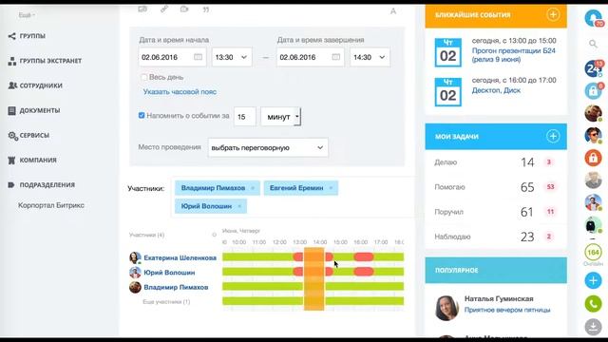Click the image icon in editor toolbar
The height and width of the screenshot is (342, 608).
(x=142, y=9)
